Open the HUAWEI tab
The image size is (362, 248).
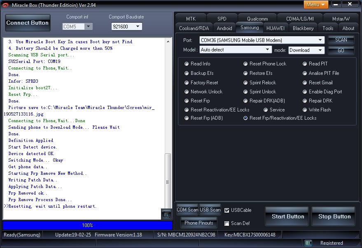pyautogui.click(x=276, y=28)
